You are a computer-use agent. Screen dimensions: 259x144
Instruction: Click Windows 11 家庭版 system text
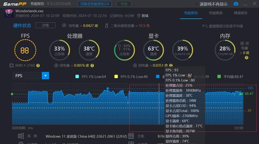click(86, 136)
